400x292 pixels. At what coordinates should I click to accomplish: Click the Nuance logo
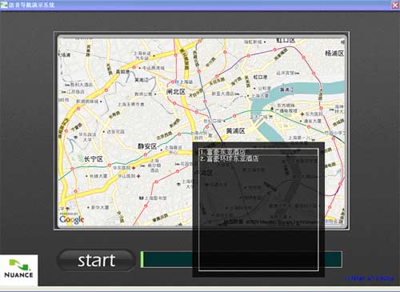click(18, 270)
